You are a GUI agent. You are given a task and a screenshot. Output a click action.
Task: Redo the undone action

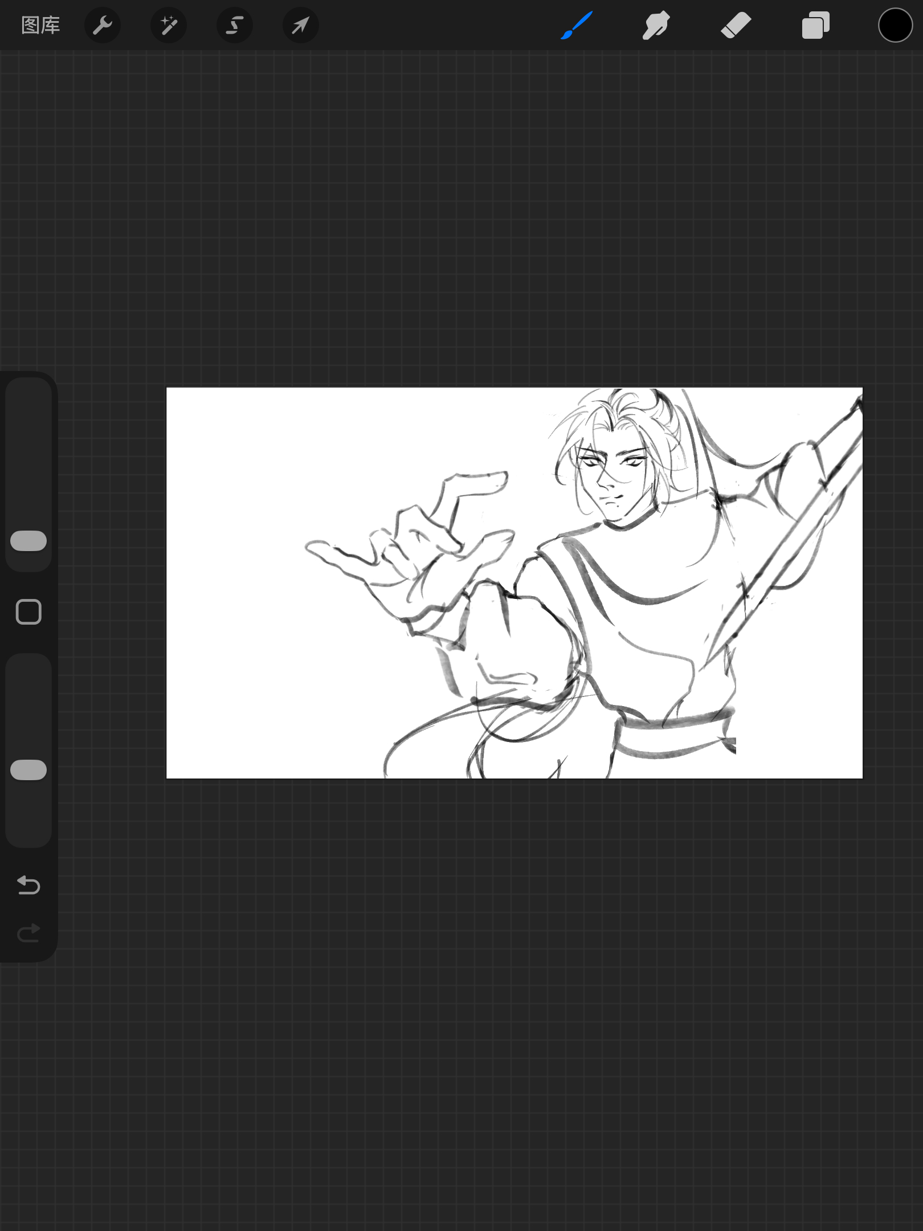click(x=28, y=933)
